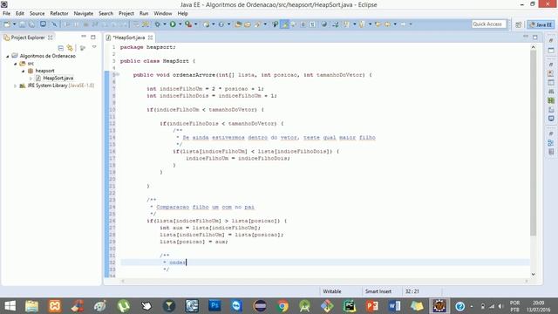The image size is (558, 314).
Task: Click the Quick Access field
Action: 488,24
